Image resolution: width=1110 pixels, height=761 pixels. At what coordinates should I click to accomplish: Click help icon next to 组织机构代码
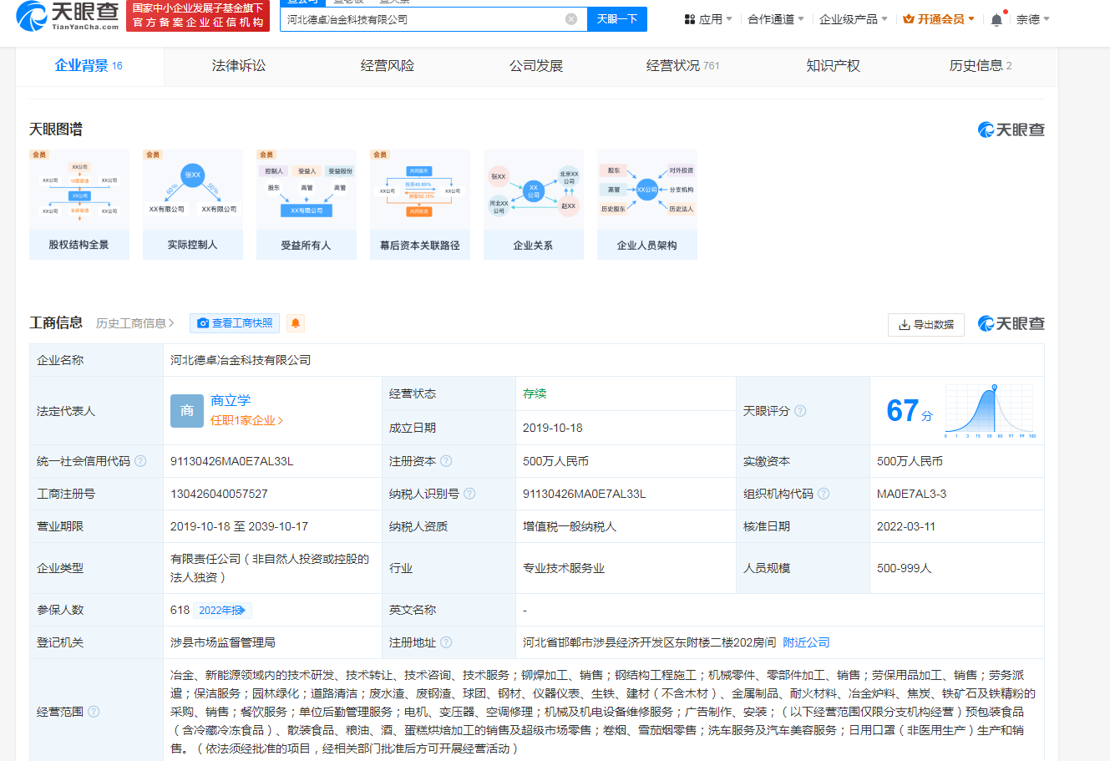click(x=824, y=494)
